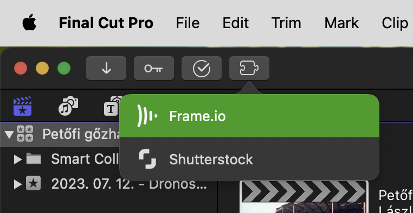Open the Apple menu

29,23
